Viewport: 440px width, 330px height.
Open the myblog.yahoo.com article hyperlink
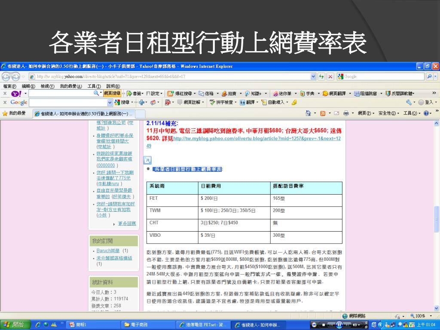(x=243, y=142)
